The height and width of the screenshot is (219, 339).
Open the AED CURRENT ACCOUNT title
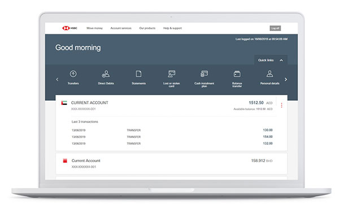coord(89,102)
